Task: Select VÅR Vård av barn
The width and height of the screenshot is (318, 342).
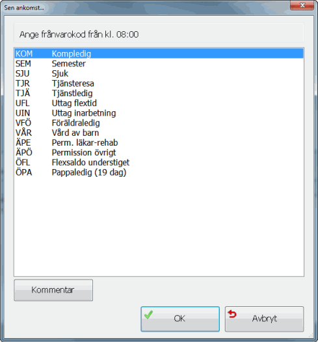Action: (159, 133)
